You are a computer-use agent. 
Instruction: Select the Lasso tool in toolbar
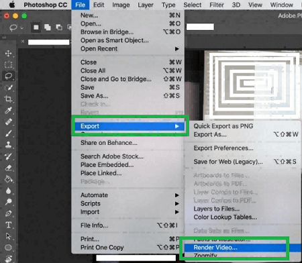click(x=9, y=76)
